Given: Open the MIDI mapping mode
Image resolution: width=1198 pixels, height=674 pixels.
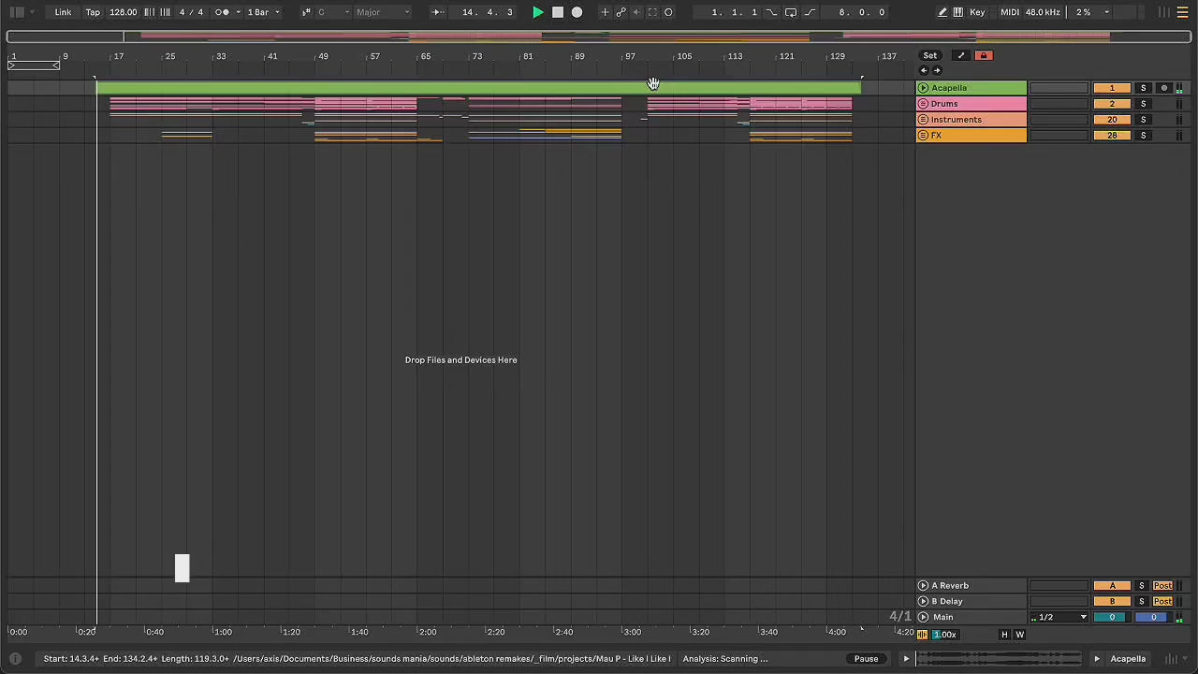Looking at the screenshot, I should pos(1009,12).
